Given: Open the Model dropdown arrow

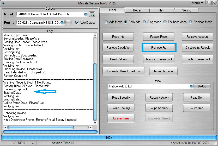Looking at the screenshot, I should pos(86,14).
